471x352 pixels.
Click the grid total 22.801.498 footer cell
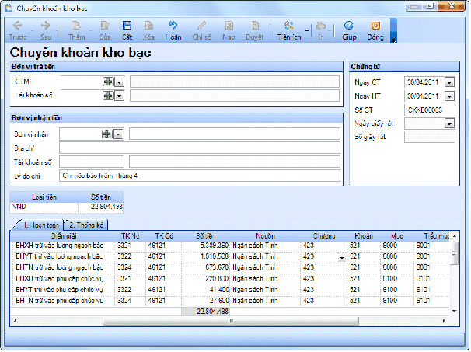[206, 312]
